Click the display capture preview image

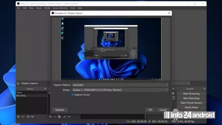coord(111,49)
